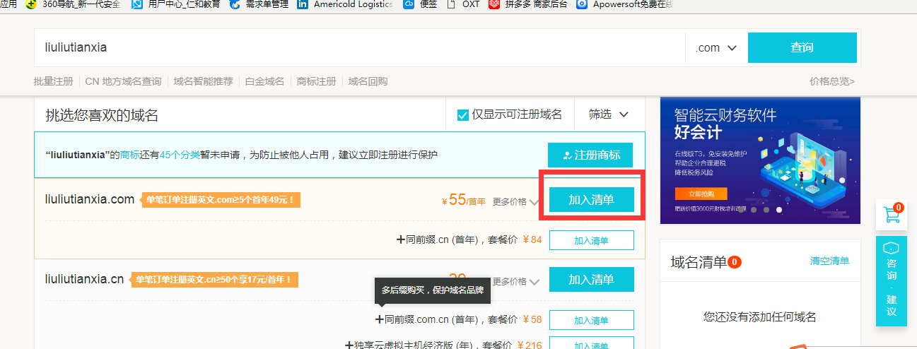Click the 查询 search button
The image size is (917, 349).
(x=802, y=48)
